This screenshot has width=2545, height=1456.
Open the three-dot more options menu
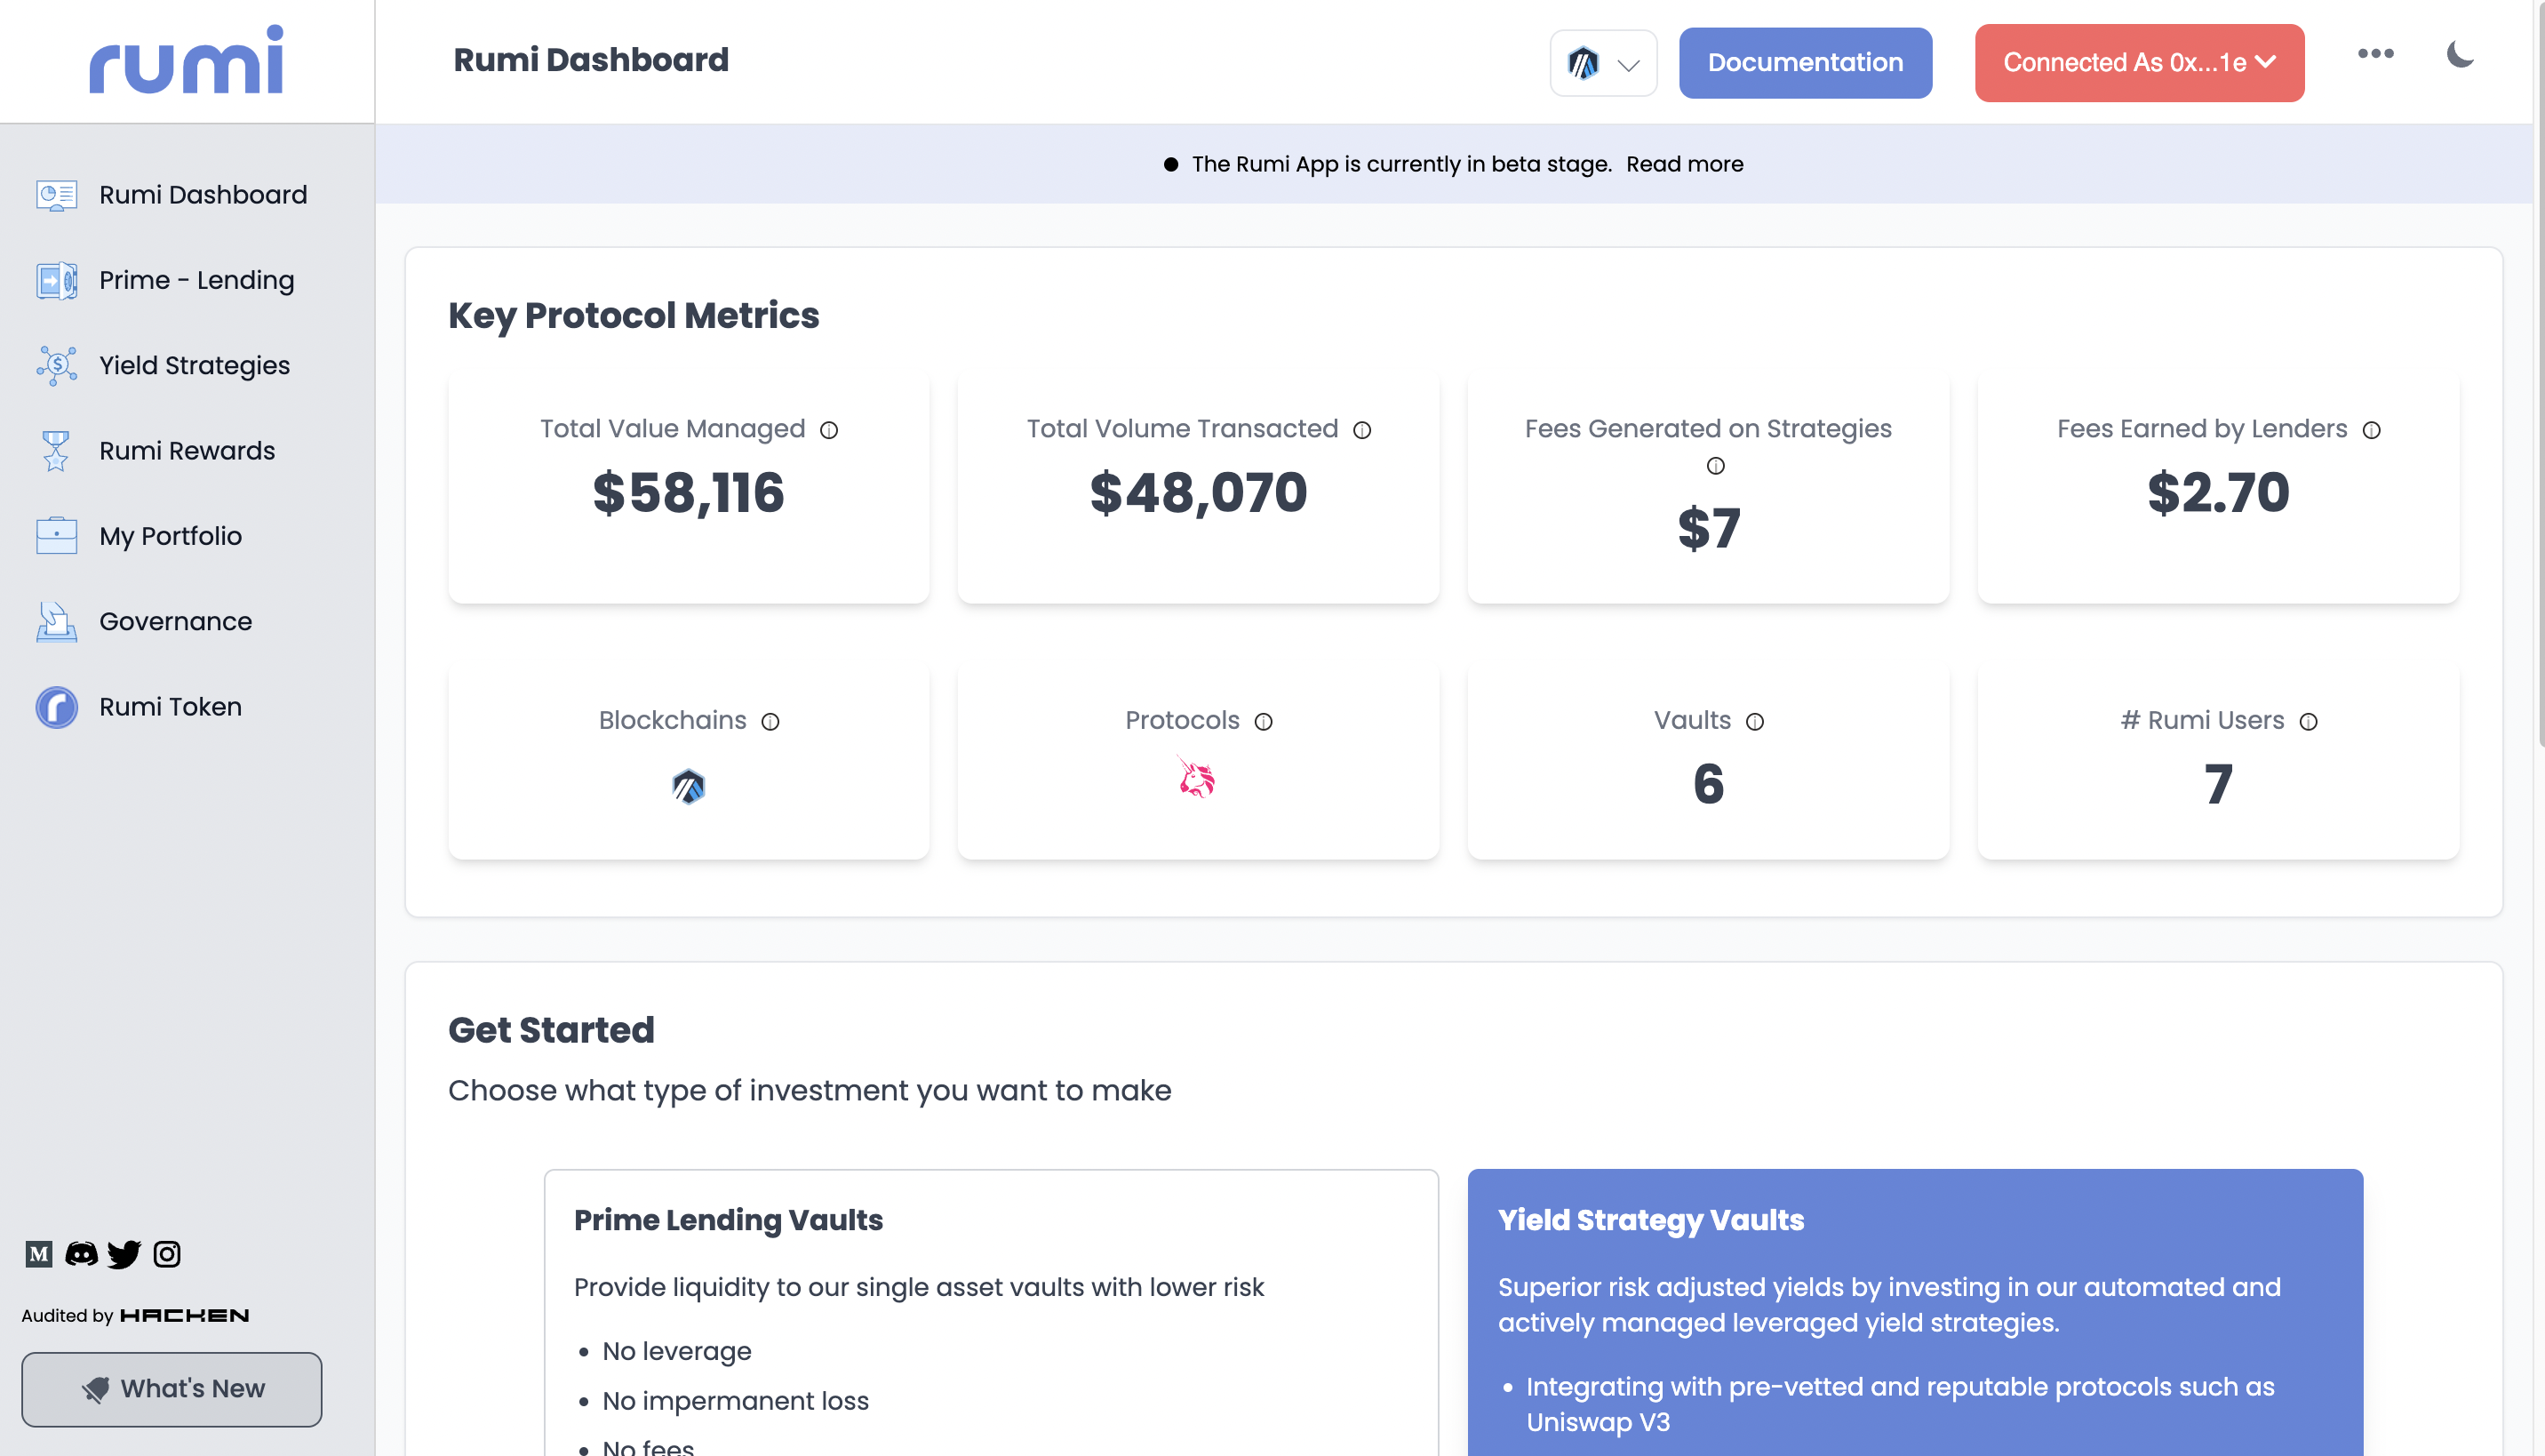(2375, 54)
